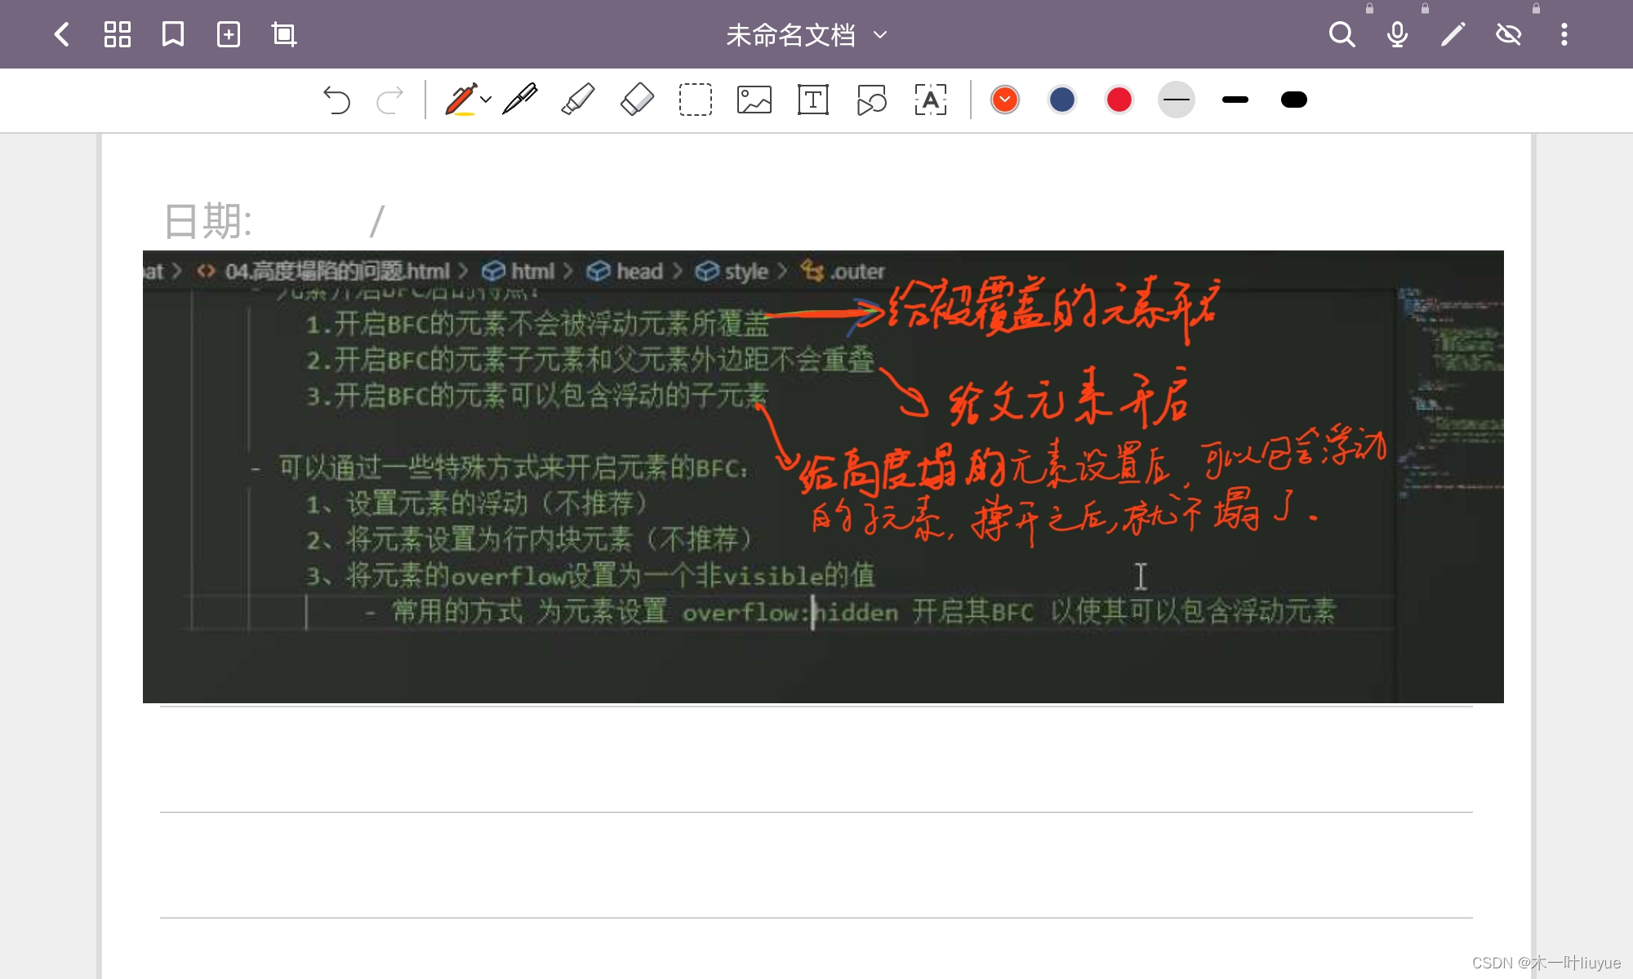Select the inserted code screenshot image
1633x979 pixels.
click(x=823, y=476)
